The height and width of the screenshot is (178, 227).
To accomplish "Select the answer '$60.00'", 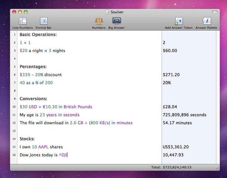I will click(170, 51).
